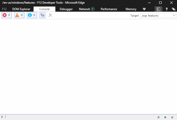Clear the console input text
The image size is (177, 120).
(158, 117)
